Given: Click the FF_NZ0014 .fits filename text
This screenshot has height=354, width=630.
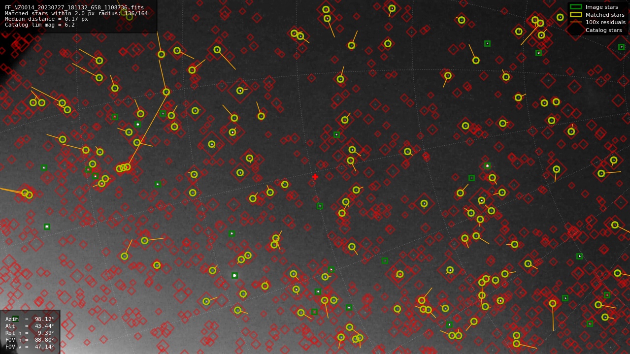Looking at the screenshot, I should [74, 8].
